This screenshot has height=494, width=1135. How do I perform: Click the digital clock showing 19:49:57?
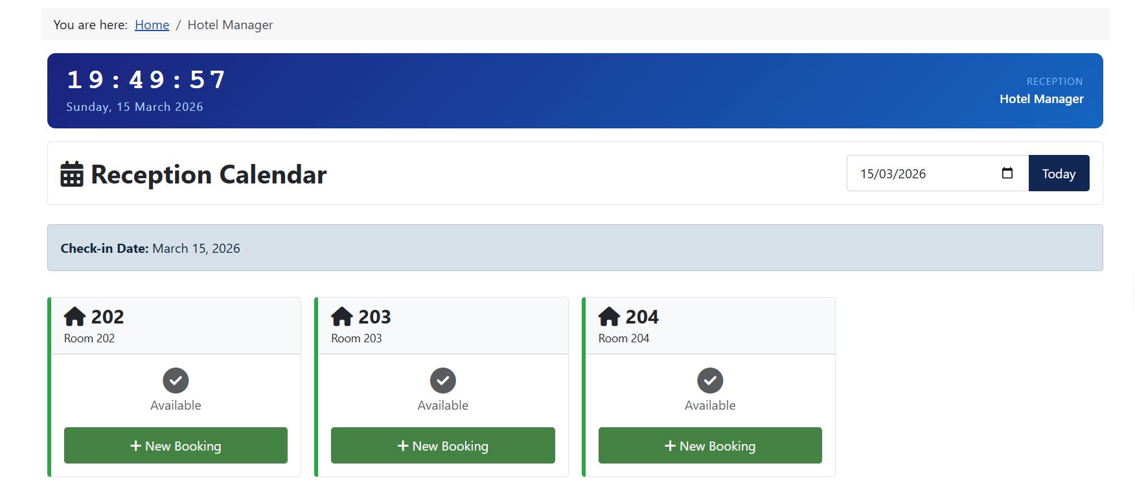point(146,80)
